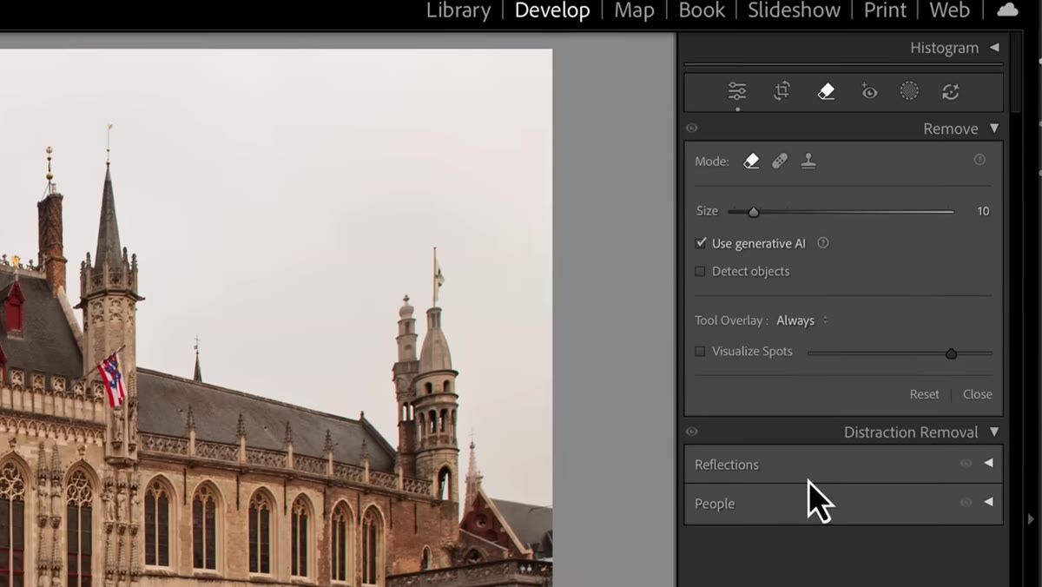Open the Print module
Image resolution: width=1042 pixels, height=587 pixels.
pyautogui.click(x=884, y=10)
